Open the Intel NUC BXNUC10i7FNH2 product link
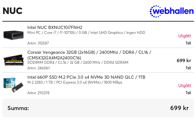196x120 pixels. pyautogui.click(x=55, y=27)
